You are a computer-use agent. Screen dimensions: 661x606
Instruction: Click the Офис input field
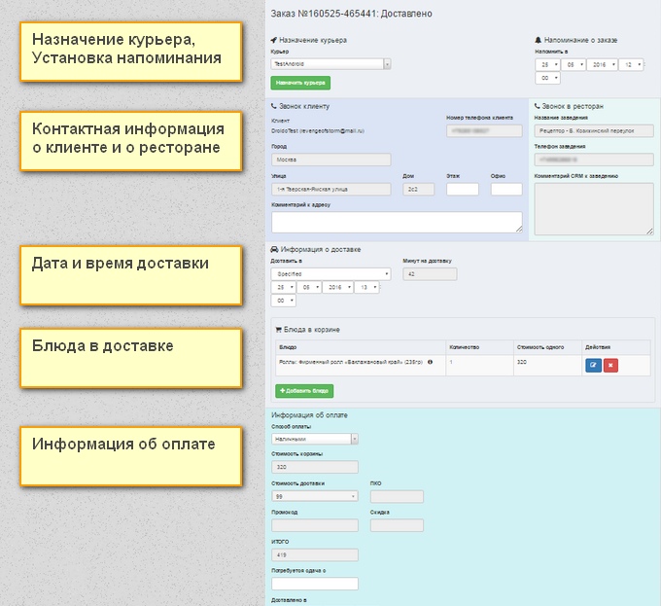pyautogui.click(x=506, y=189)
